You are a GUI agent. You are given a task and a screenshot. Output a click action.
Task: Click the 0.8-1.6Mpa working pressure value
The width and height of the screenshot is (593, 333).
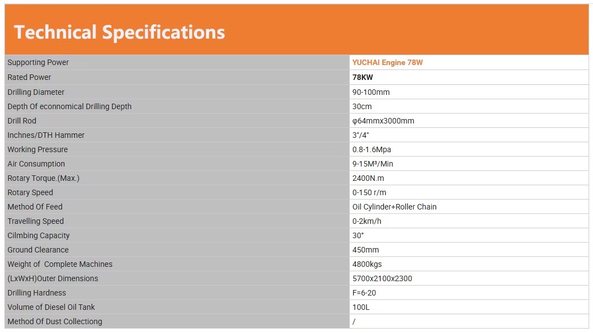[371, 149]
